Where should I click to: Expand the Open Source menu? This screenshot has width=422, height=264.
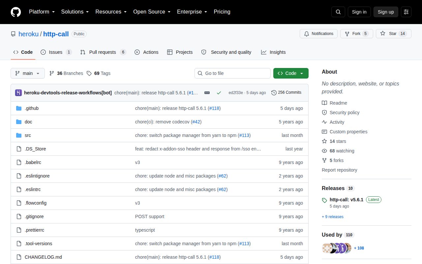tap(152, 12)
